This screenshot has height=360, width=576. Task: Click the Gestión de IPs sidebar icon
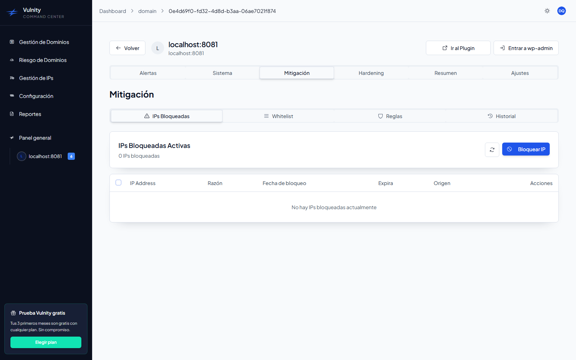tap(12, 78)
